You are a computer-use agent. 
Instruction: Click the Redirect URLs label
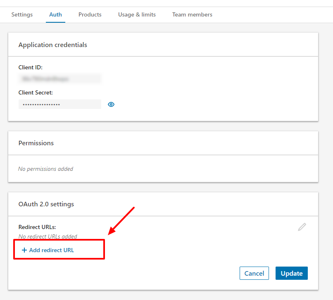37,227
